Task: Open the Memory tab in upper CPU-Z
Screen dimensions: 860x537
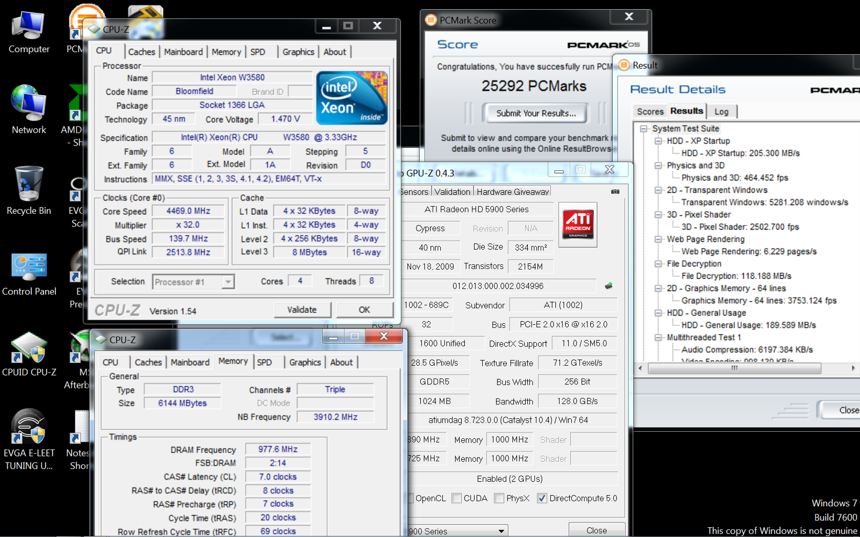Action: coord(226,52)
